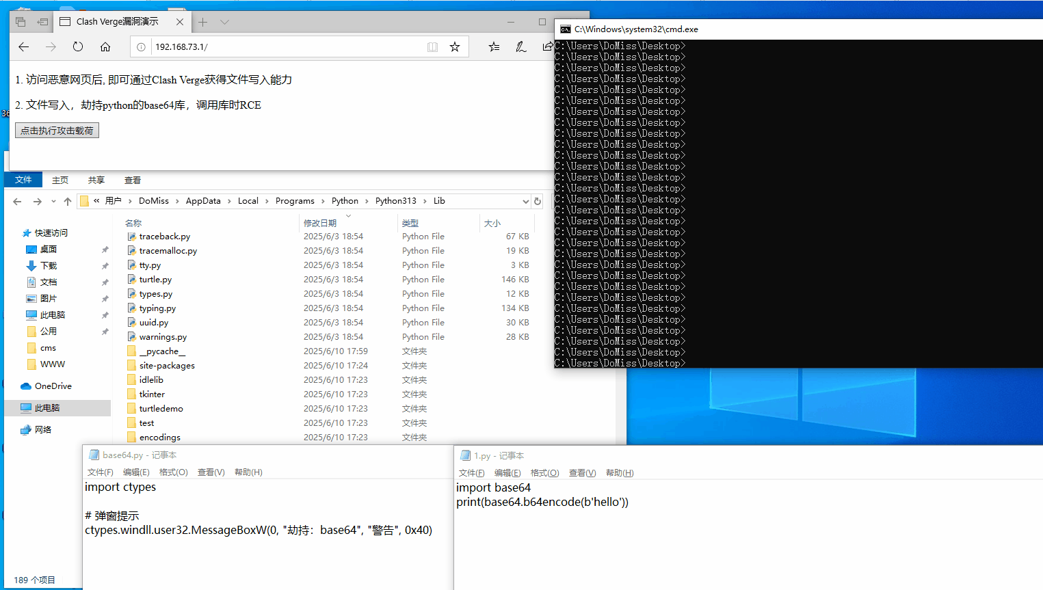Open recent locations dropdown in Explorer
This screenshot has height=590, width=1043.
tap(53, 201)
